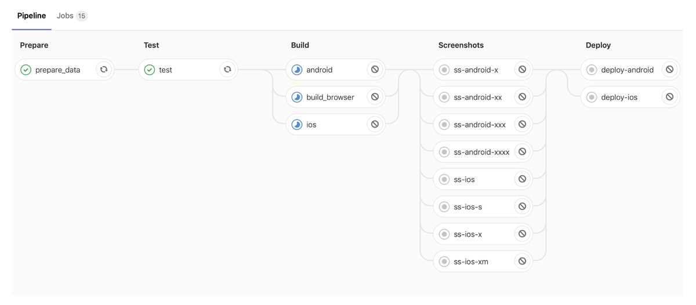Open the test job details

pos(180,70)
